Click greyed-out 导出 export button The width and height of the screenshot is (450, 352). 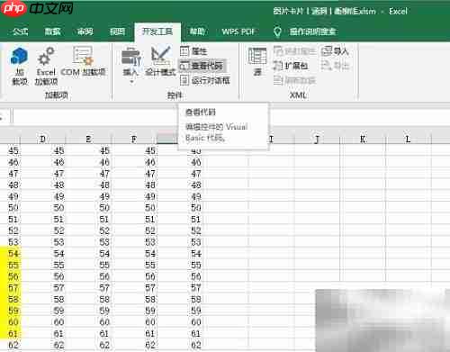point(335,66)
